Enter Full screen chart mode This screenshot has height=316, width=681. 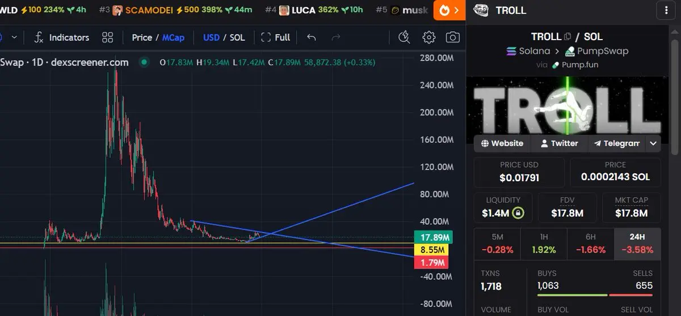click(275, 37)
